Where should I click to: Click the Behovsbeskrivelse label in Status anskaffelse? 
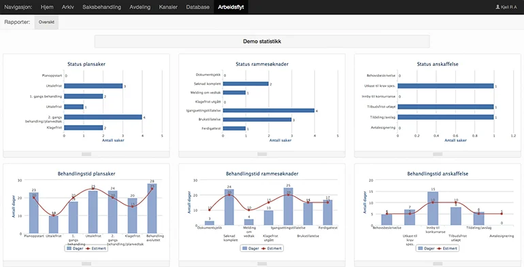coord(380,76)
